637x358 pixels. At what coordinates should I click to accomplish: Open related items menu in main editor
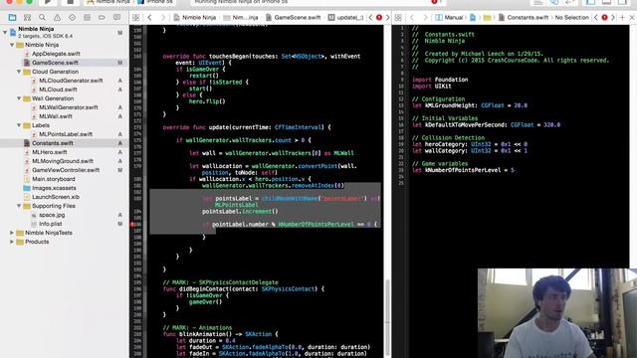point(135,18)
